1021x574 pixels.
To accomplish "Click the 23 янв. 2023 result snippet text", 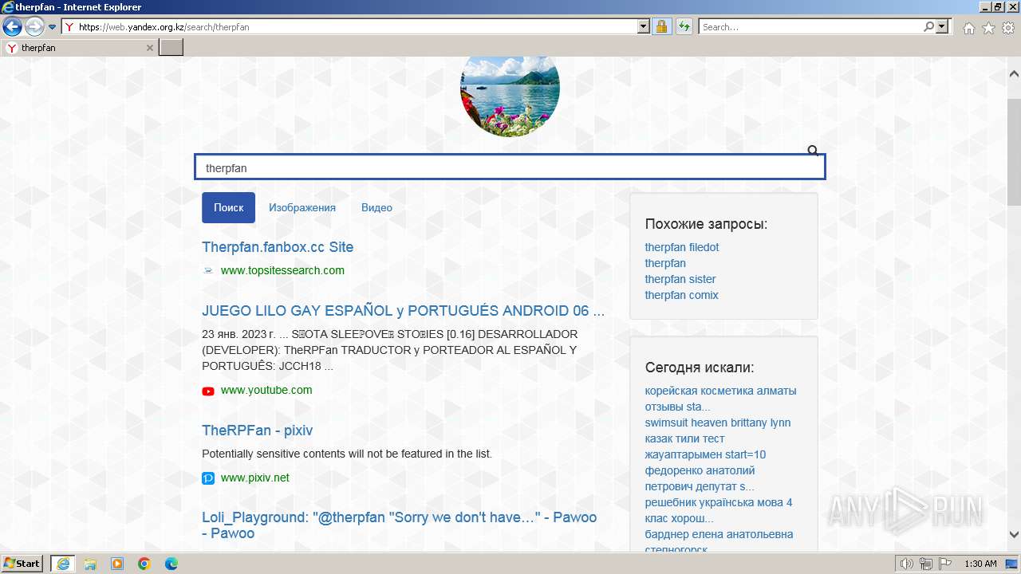I will click(x=390, y=350).
